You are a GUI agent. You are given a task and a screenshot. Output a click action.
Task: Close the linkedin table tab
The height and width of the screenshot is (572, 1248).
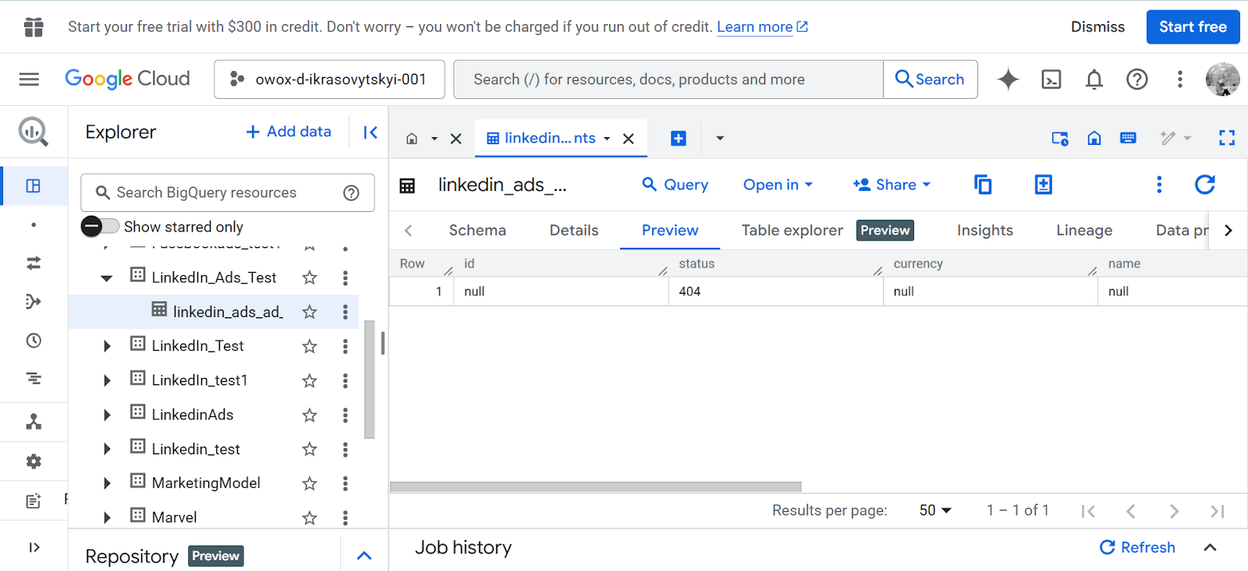pyautogui.click(x=629, y=139)
